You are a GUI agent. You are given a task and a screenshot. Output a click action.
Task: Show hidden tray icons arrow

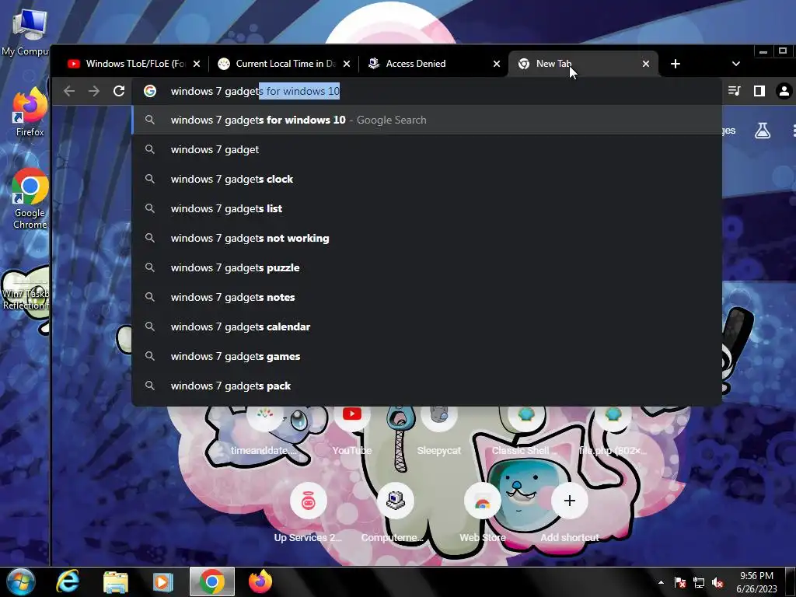coord(661,582)
